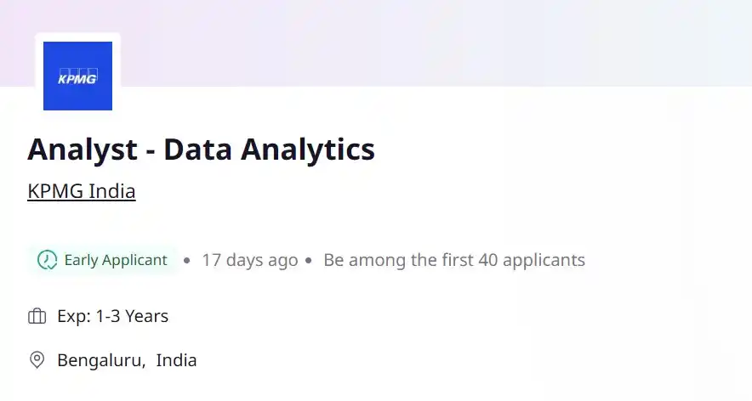
Task: Click the words Data Analytics in heading
Action: pyautogui.click(x=269, y=149)
